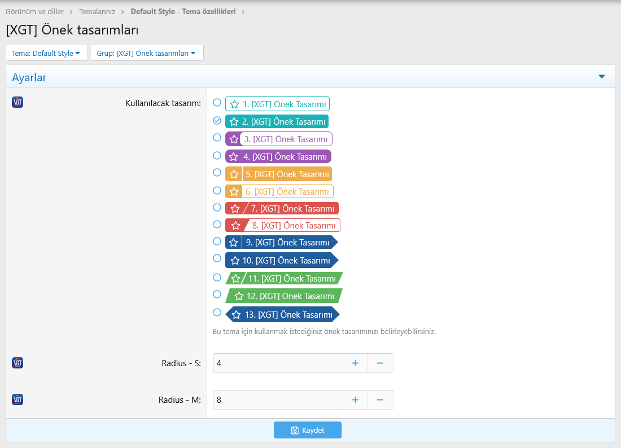Decrease Radius - S with minus icon

coord(380,363)
